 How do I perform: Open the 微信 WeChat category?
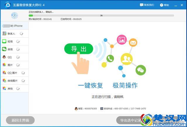(x=15, y=49)
